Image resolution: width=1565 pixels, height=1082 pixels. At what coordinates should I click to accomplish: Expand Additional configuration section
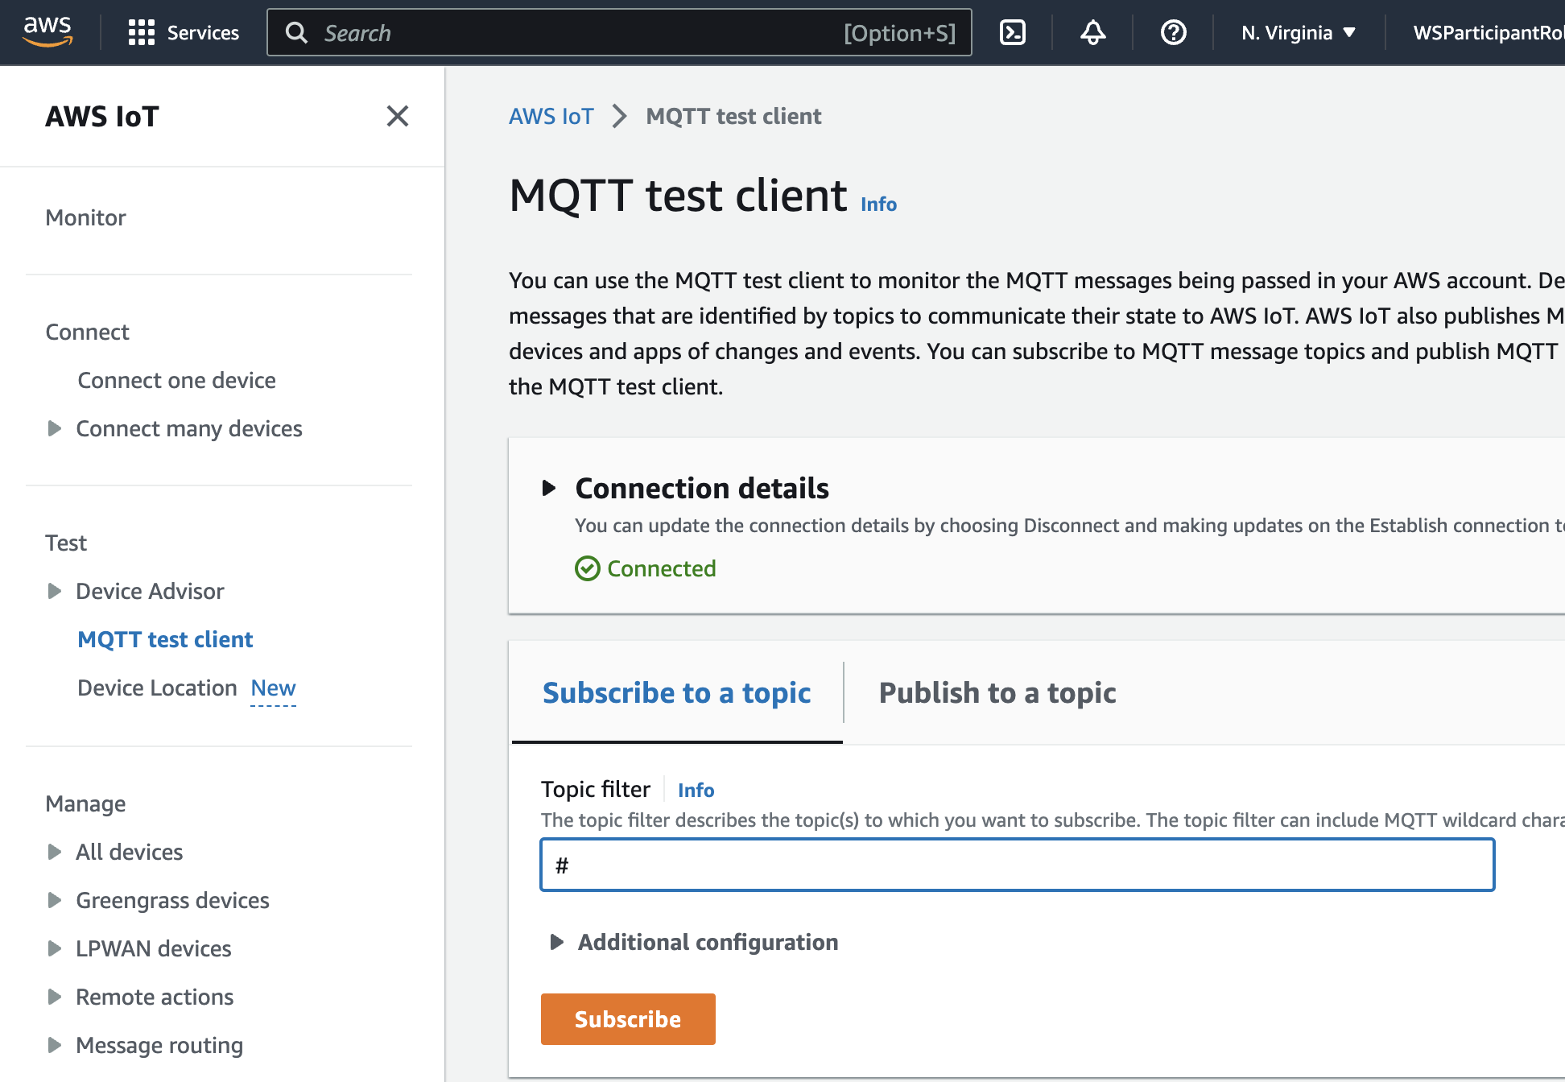point(556,942)
